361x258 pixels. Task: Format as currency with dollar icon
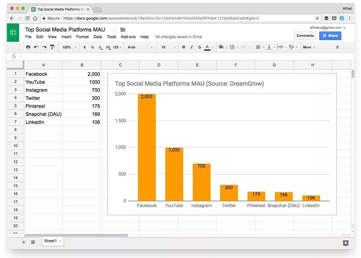click(x=84, y=47)
